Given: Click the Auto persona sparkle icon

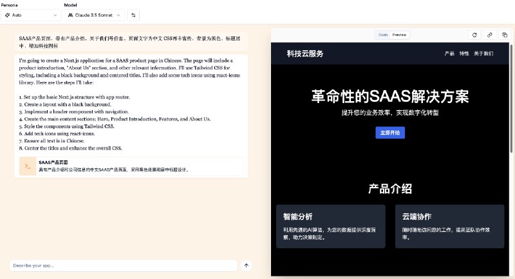Looking at the screenshot, I should [x=7, y=15].
